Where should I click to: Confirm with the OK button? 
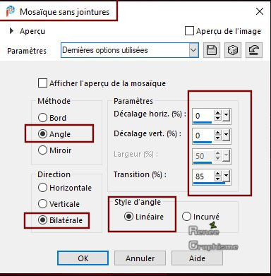(83, 258)
